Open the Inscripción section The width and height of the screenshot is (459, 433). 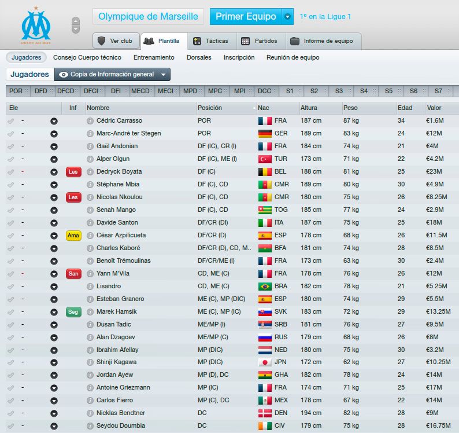click(x=239, y=57)
